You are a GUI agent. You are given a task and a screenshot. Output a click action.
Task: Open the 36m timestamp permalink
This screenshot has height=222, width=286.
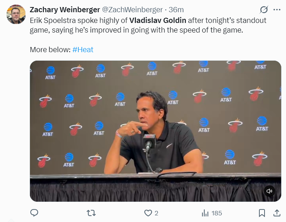(176, 10)
